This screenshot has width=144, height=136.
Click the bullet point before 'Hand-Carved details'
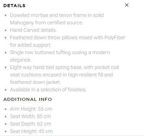(6, 30)
